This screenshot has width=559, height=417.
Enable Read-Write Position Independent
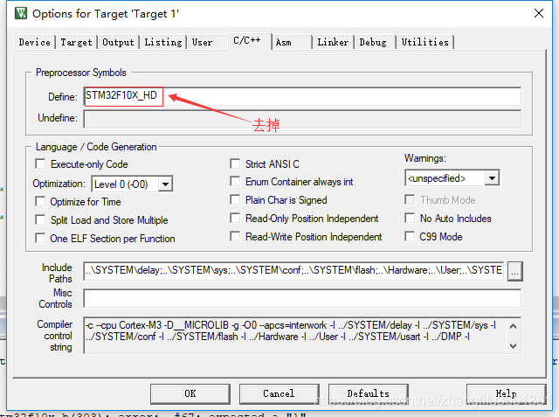pos(235,236)
